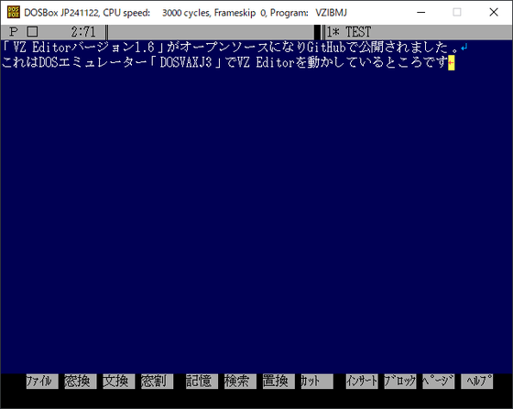Click the 記憶 function key label
513x409 pixels.
pos(202,382)
